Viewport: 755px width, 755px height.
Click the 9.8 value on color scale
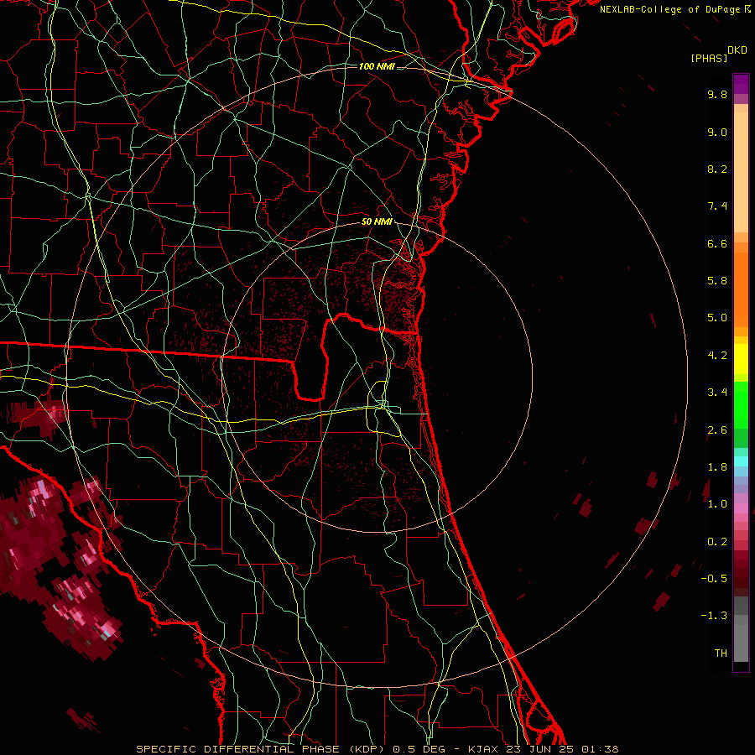click(717, 94)
